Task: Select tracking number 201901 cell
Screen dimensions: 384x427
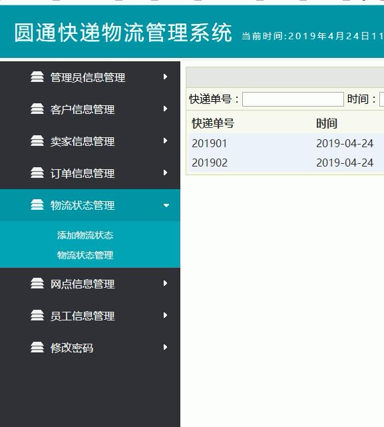Action: pyautogui.click(x=209, y=143)
